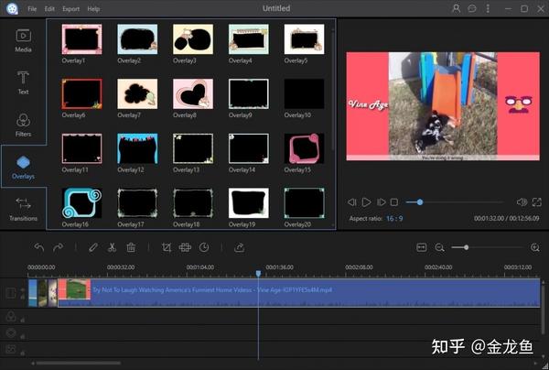
Task: Enter fullscreen preview mode
Action: click(x=537, y=201)
